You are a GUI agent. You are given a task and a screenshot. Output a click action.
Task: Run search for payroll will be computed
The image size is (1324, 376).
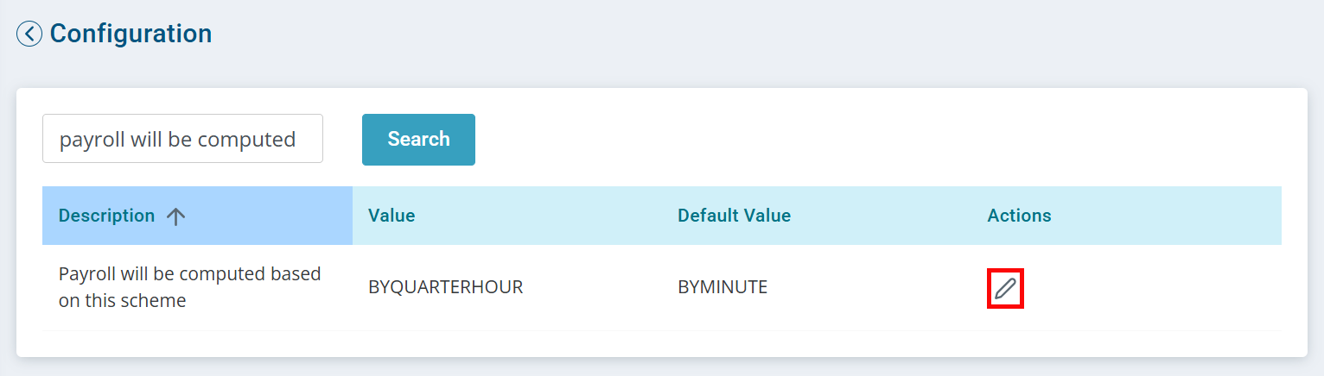pos(418,139)
